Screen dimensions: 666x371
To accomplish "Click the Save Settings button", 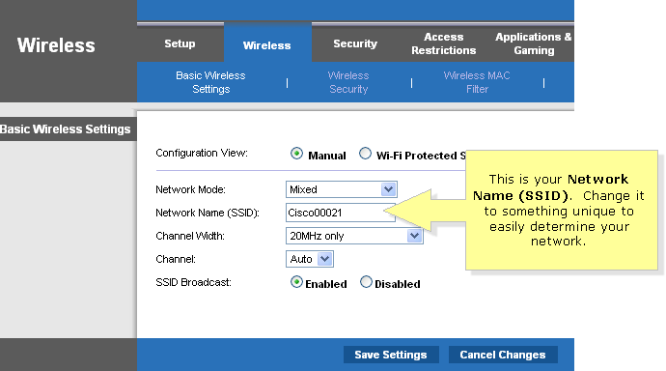I will (x=391, y=355).
